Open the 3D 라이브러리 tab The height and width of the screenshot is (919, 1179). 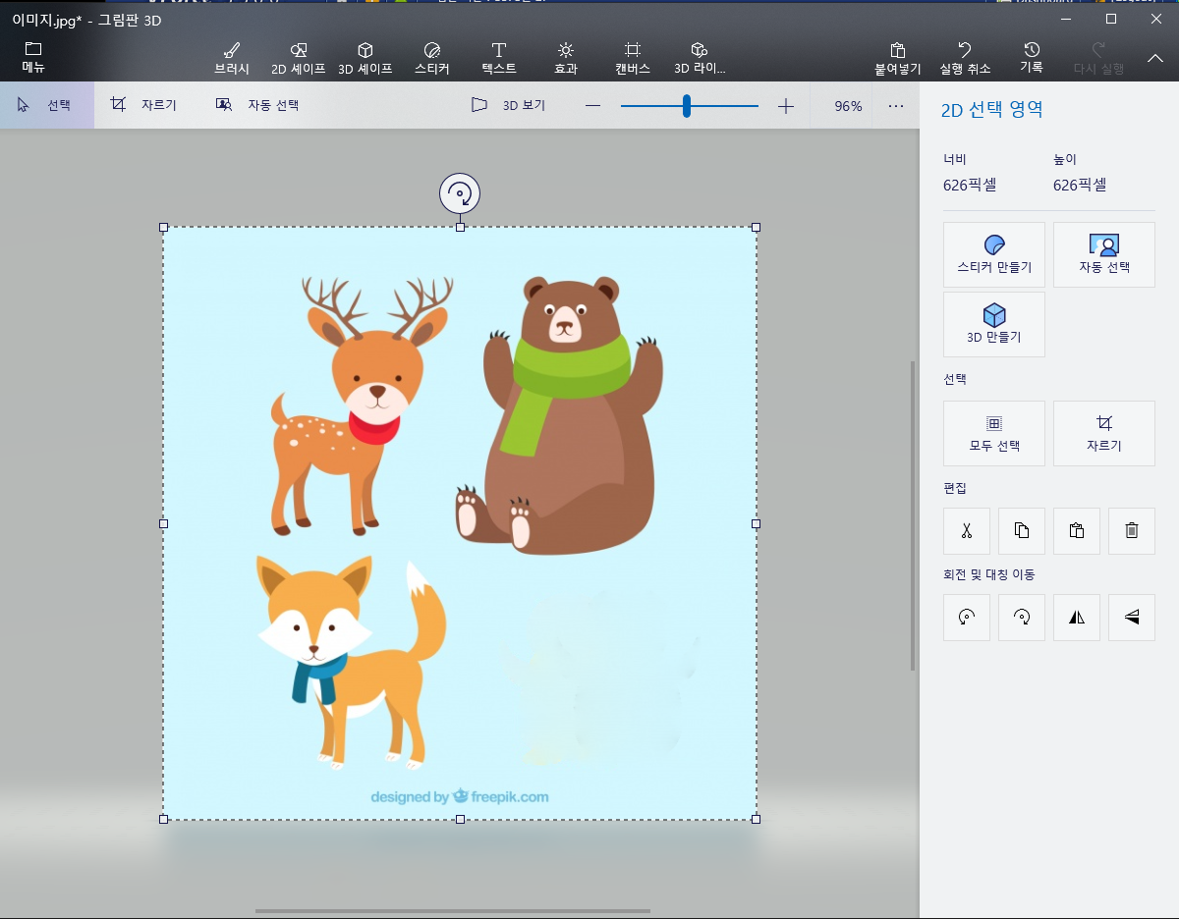[x=700, y=59]
